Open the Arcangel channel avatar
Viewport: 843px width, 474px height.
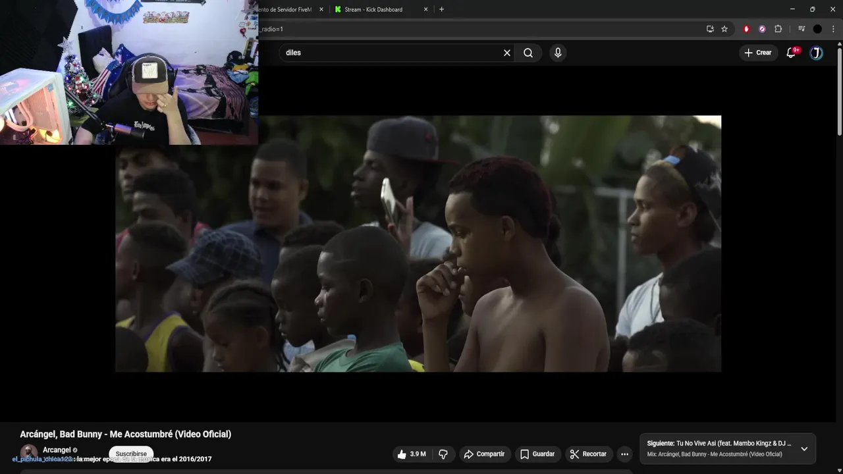coord(29,453)
